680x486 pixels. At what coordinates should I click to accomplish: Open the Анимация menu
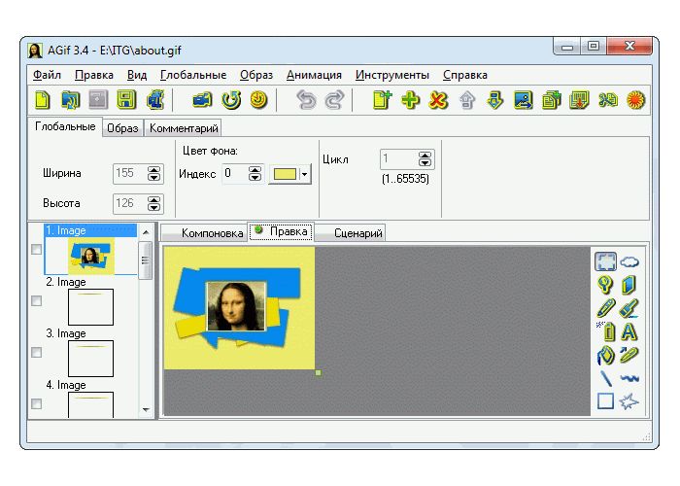click(x=314, y=75)
